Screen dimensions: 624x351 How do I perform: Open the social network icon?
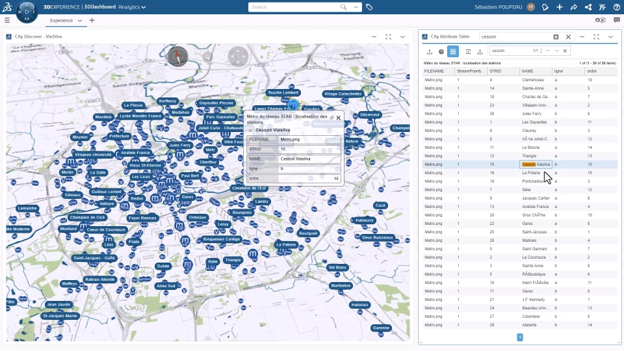click(588, 7)
